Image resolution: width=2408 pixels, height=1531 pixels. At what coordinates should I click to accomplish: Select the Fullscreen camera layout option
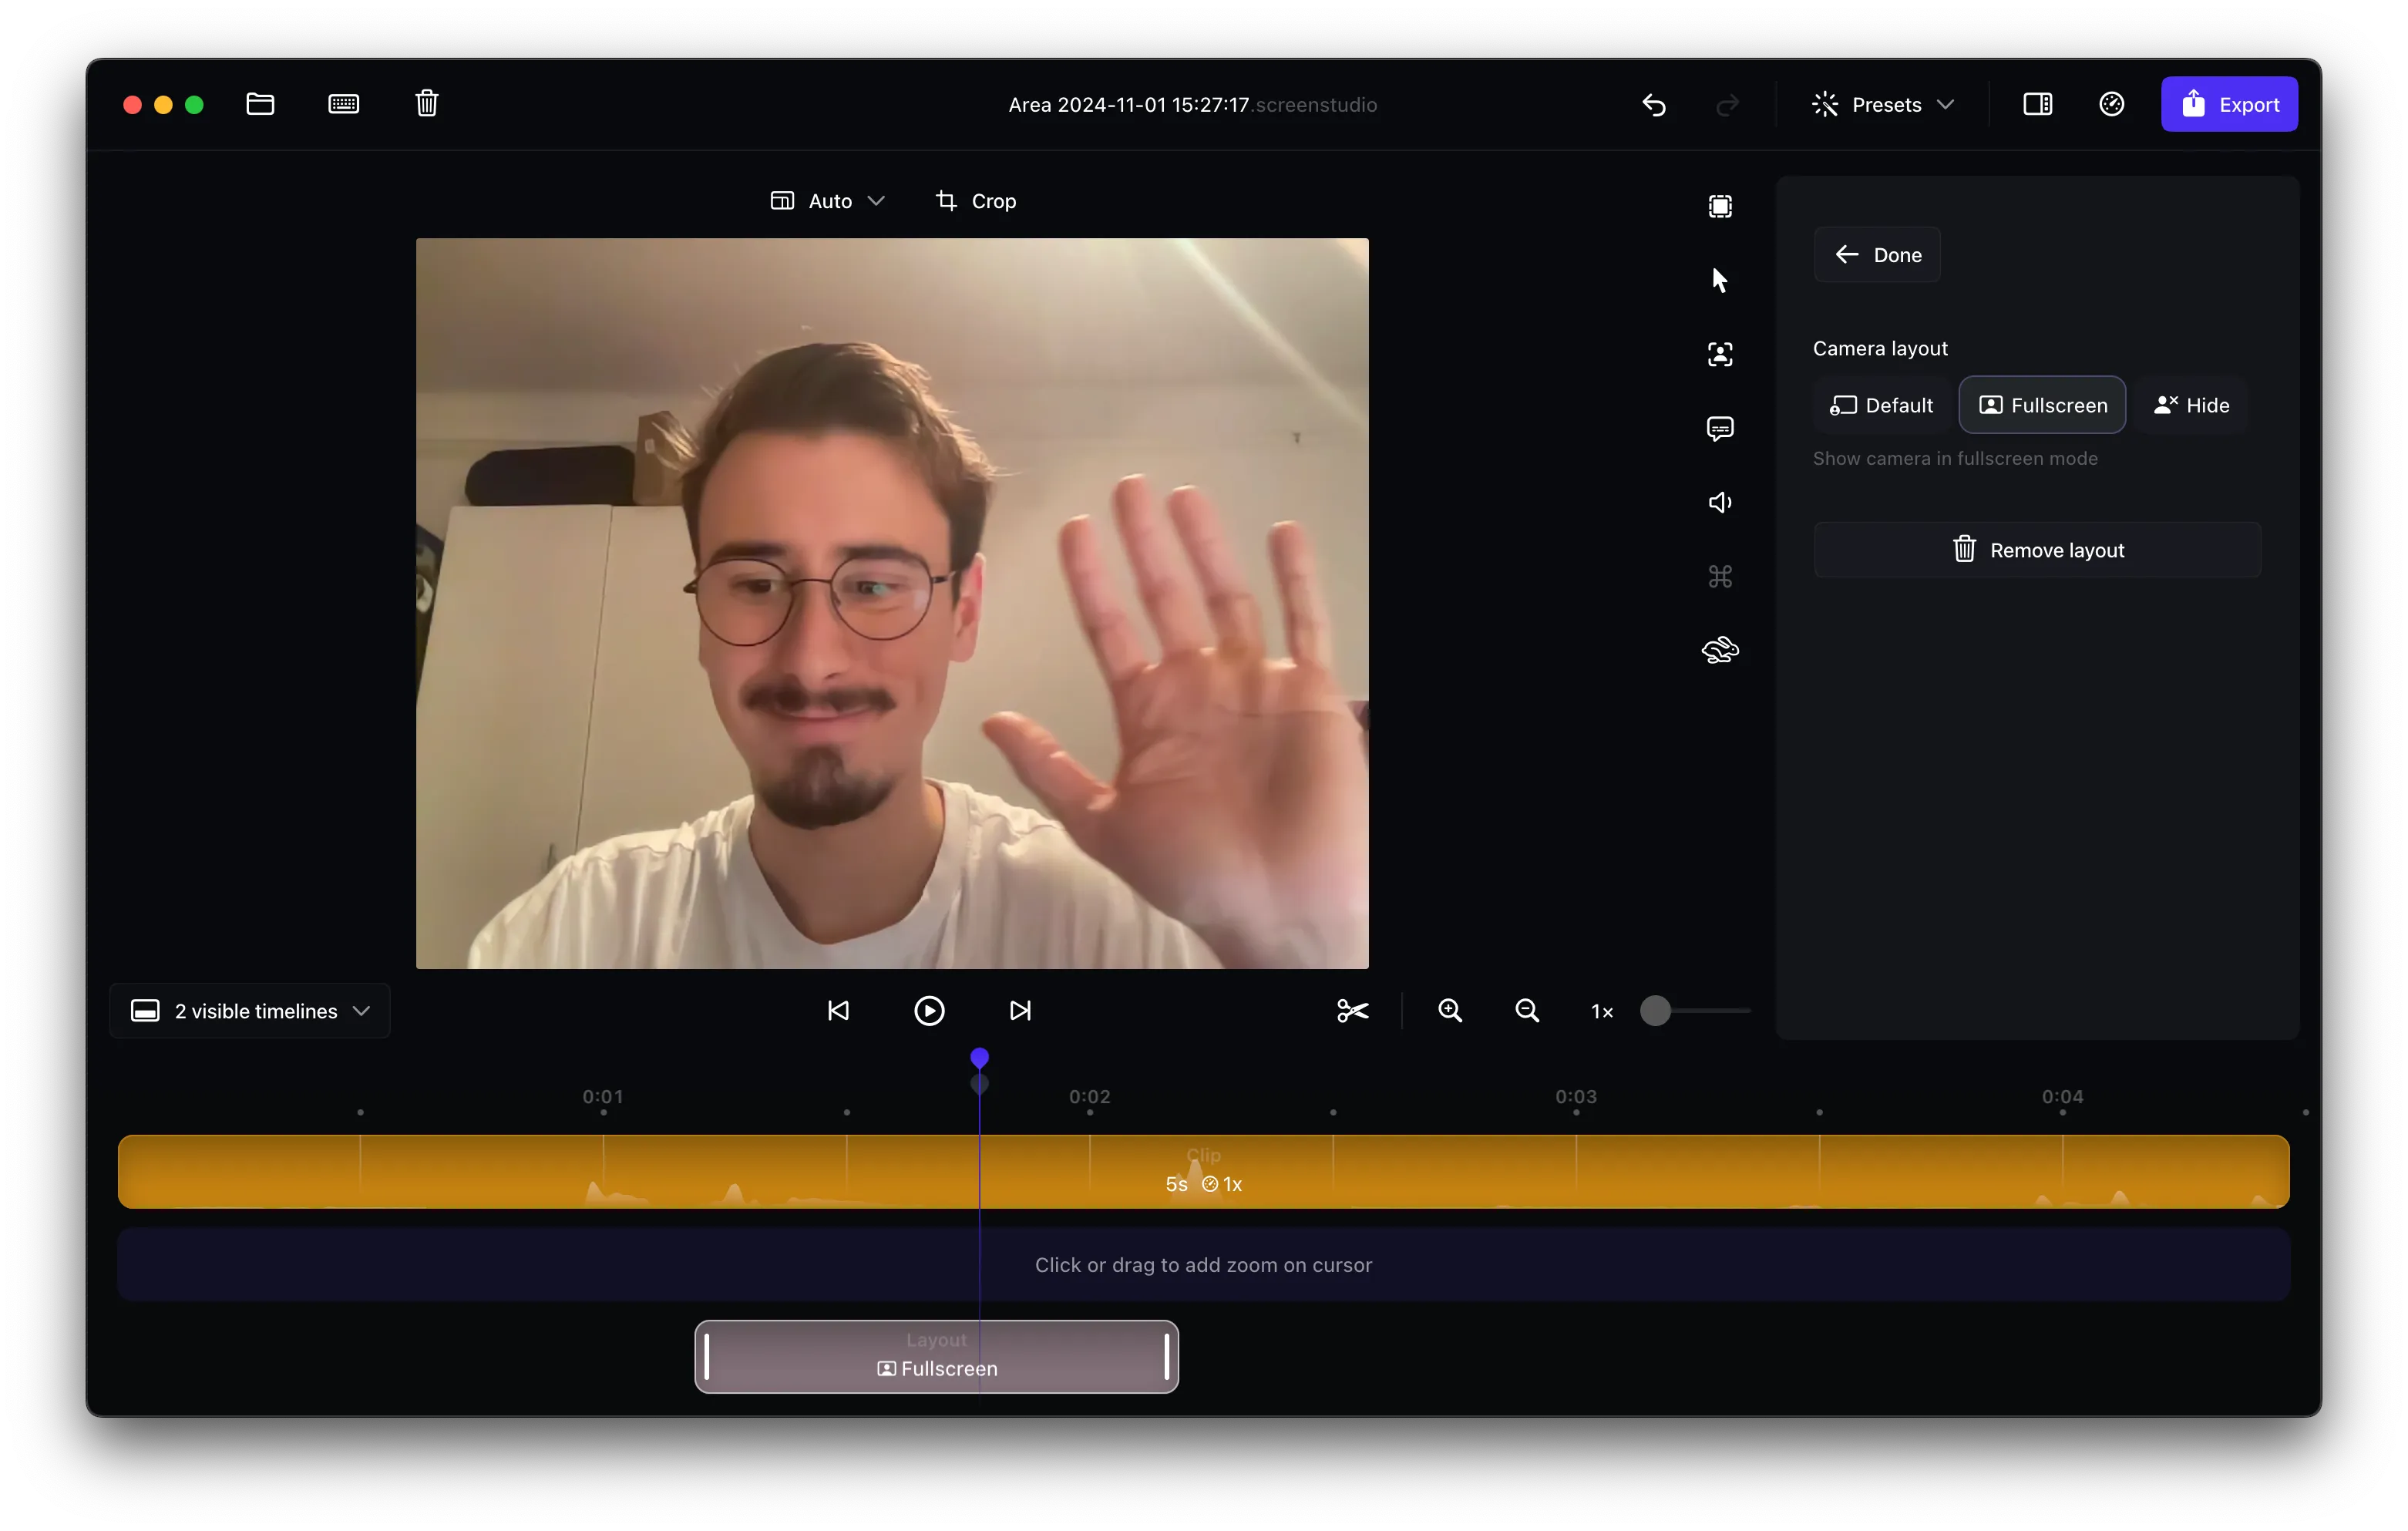pos(2042,405)
